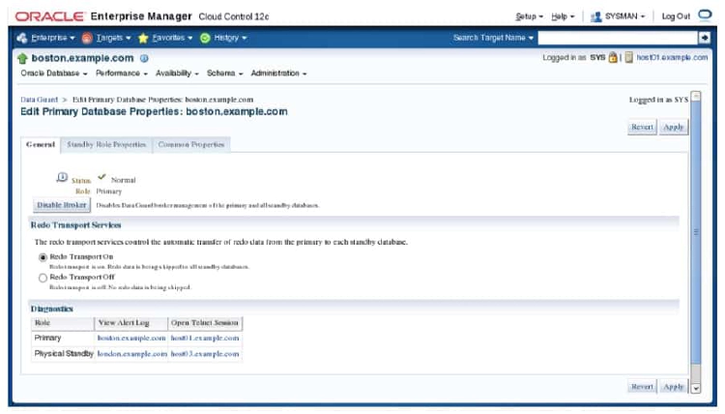This screenshot has width=725, height=414.
Task: Click the green up-status arrow icon
Action: [x=22, y=59]
